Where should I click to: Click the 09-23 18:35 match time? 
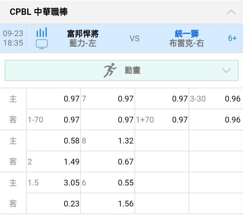13,38
